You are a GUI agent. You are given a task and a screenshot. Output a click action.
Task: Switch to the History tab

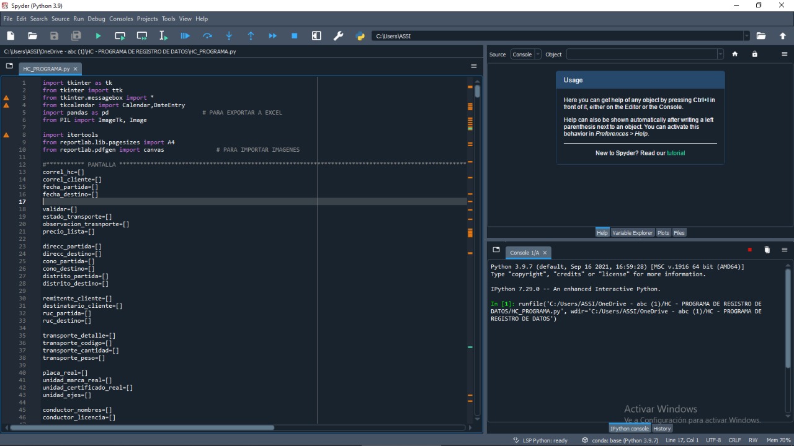(x=662, y=429)
